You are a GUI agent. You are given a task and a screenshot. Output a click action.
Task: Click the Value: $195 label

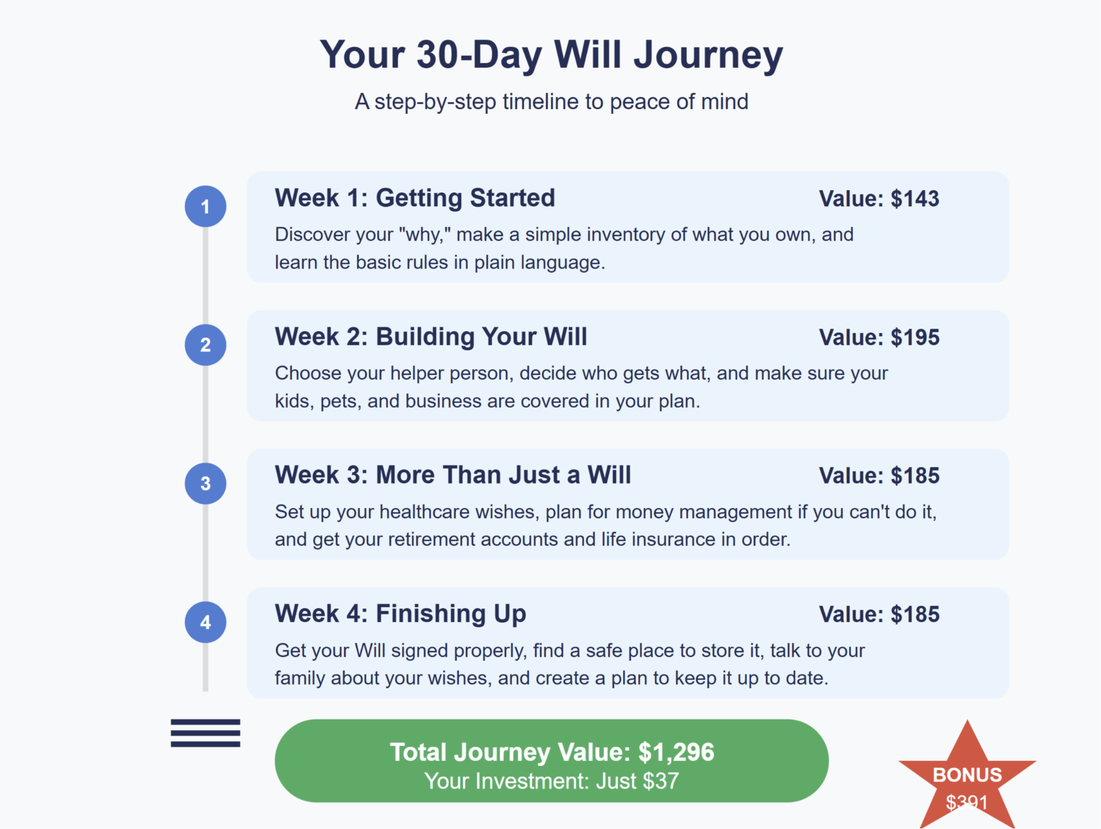(x=879, y=337)
